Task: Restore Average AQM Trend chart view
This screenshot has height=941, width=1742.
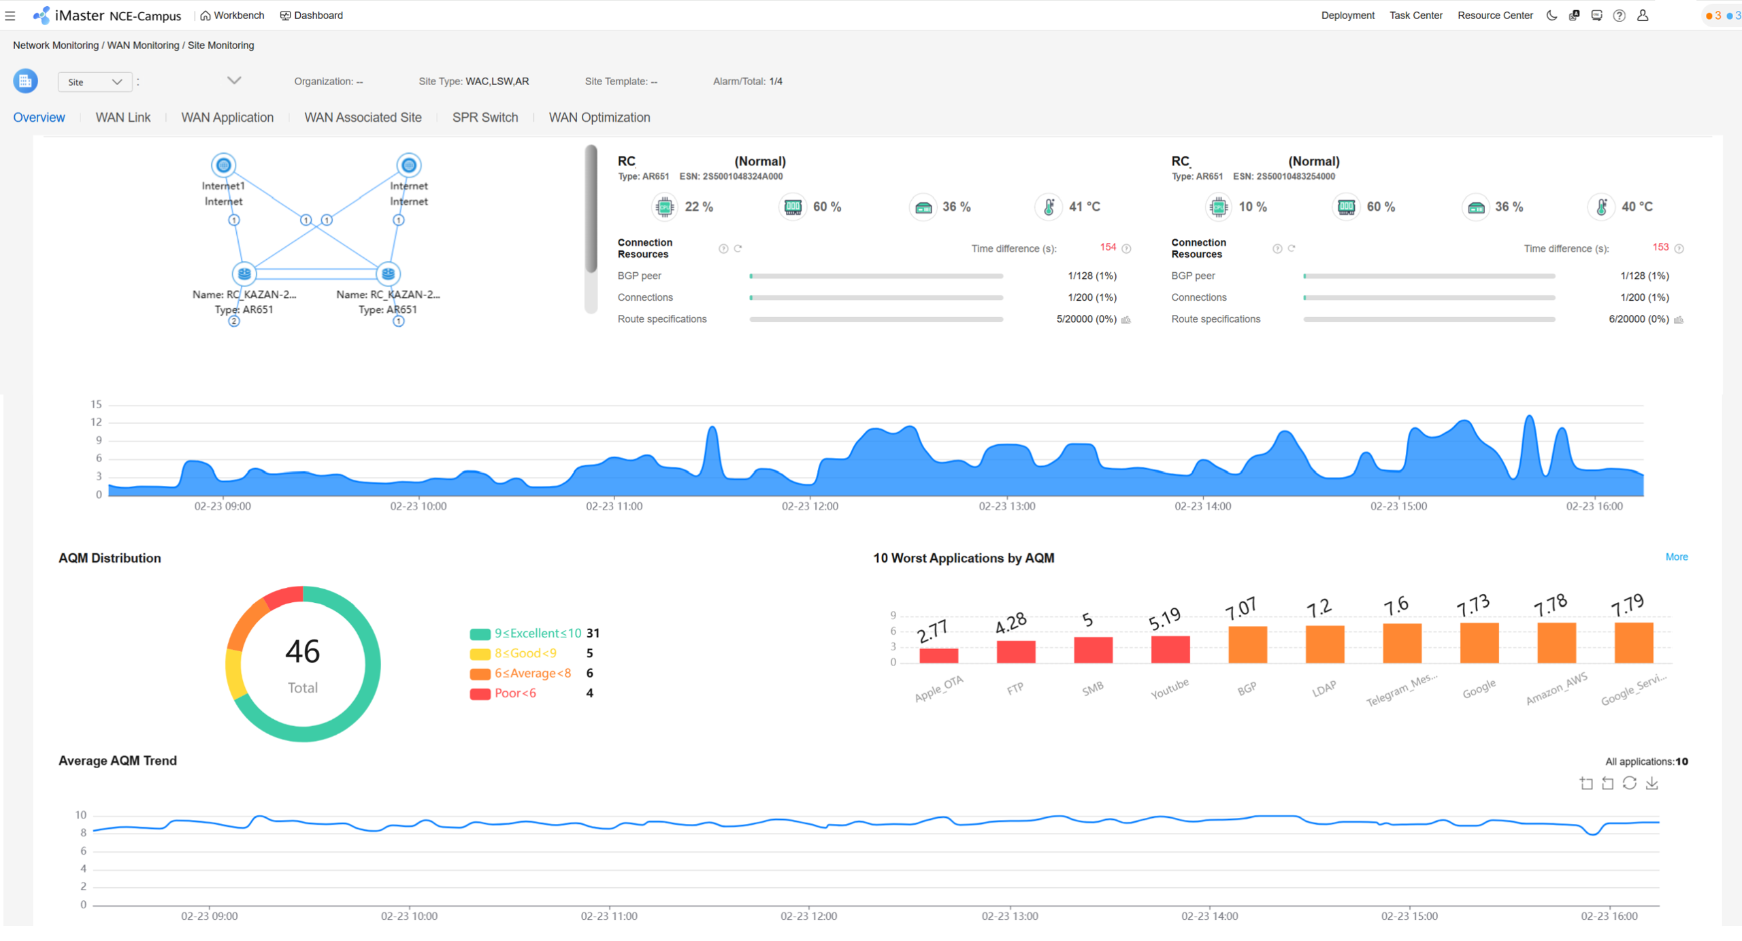Action: (1630, 783)
